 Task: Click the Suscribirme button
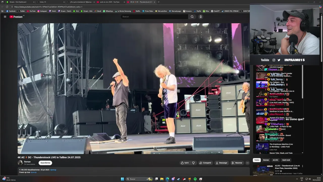tap(45, 163)
